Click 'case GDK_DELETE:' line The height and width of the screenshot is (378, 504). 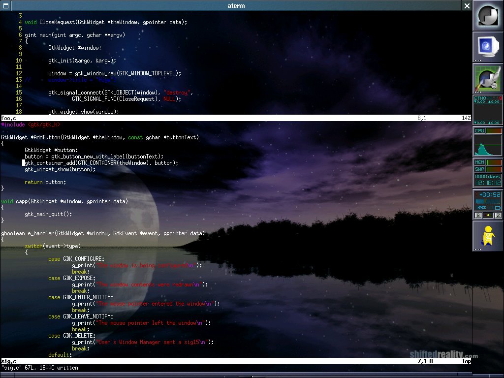pyautogui.click(x=72, y=336)
